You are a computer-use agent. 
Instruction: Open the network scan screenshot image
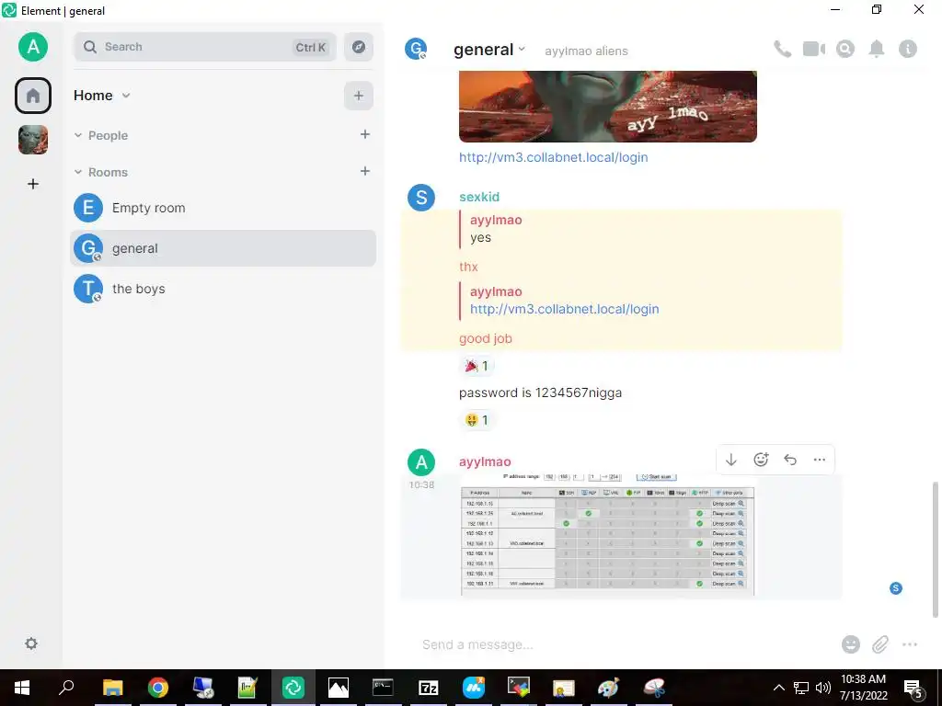(607, 534)
